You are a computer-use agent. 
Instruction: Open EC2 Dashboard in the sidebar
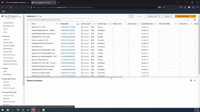click(x=8, y=23)
